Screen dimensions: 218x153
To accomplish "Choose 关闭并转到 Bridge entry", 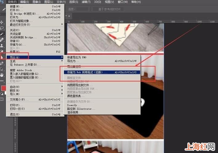I will tap(35, 37).
